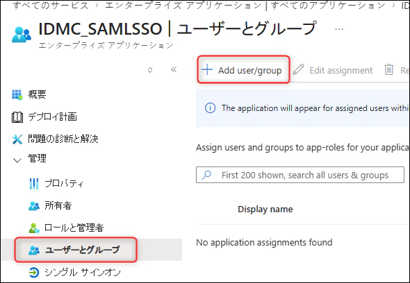Open 概要 overview grid icon

(17, 94)
